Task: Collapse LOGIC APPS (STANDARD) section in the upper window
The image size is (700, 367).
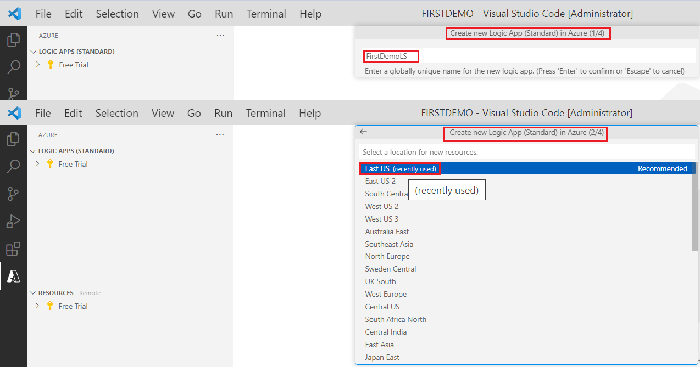Action: click(x=33, y=52)
